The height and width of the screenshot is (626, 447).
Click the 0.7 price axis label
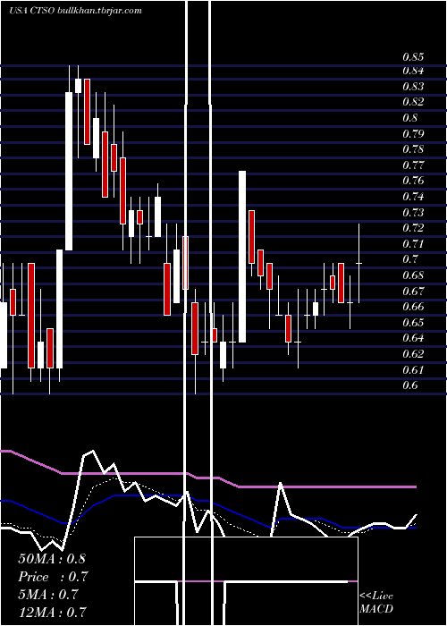(409, 259)
